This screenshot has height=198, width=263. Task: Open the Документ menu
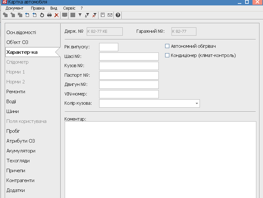pyautogui.click(x=14, y=8)
